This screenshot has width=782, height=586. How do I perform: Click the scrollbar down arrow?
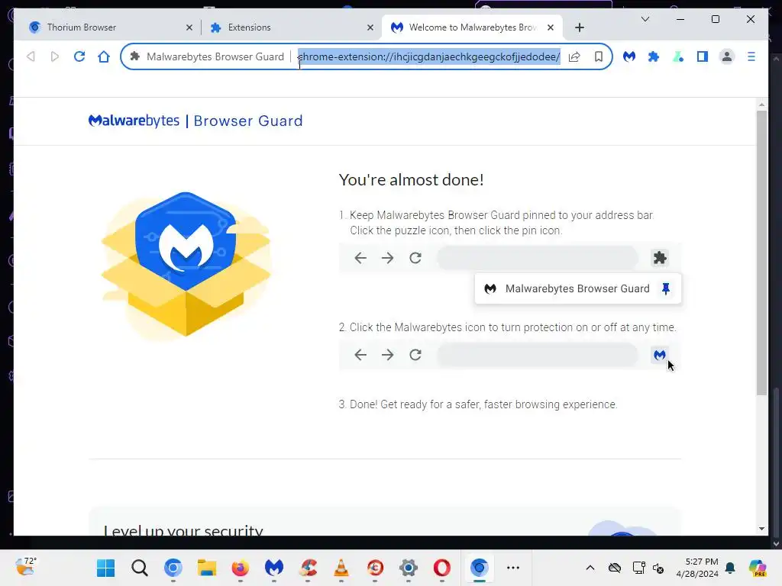pyautogui.click(x=761, y=529)
